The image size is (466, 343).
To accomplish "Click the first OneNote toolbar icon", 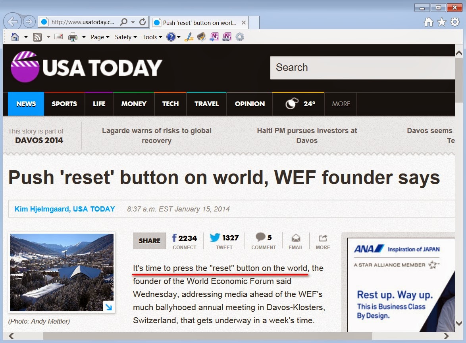I will (x=214, y=37).
